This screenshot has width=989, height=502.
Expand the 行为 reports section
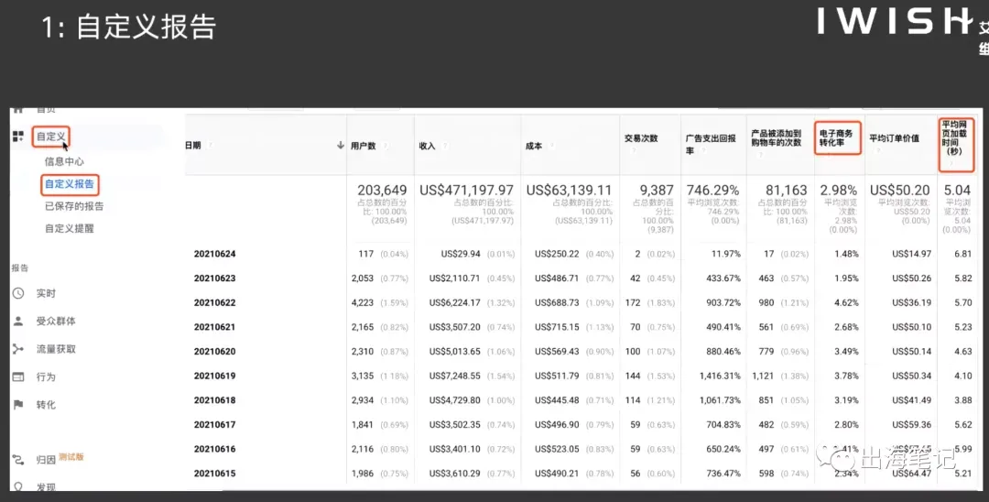click(x=46, y=376)
